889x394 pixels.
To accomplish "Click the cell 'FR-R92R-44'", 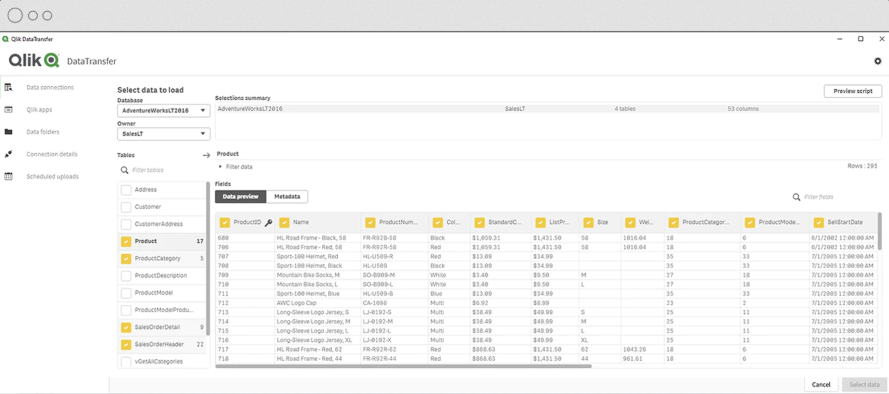I will click(x=379, y=359).
